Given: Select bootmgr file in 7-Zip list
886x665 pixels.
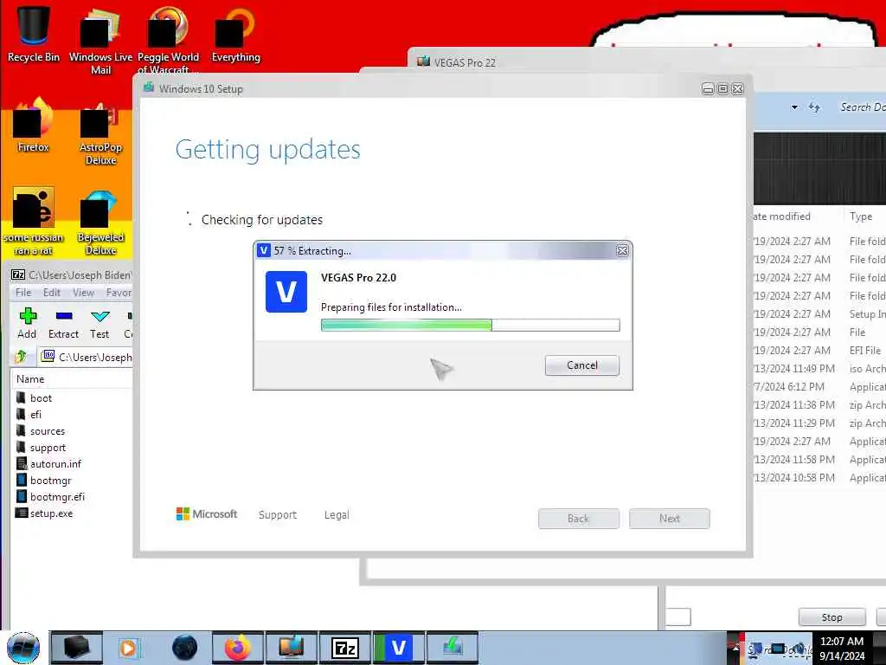Looking at the screenshot, I should click(x=50, y=481).
